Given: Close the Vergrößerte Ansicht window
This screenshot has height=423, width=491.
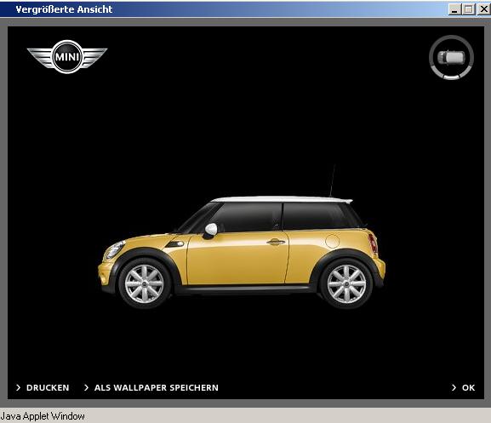Looking at the screenshot, I should [x=483, y=9].
